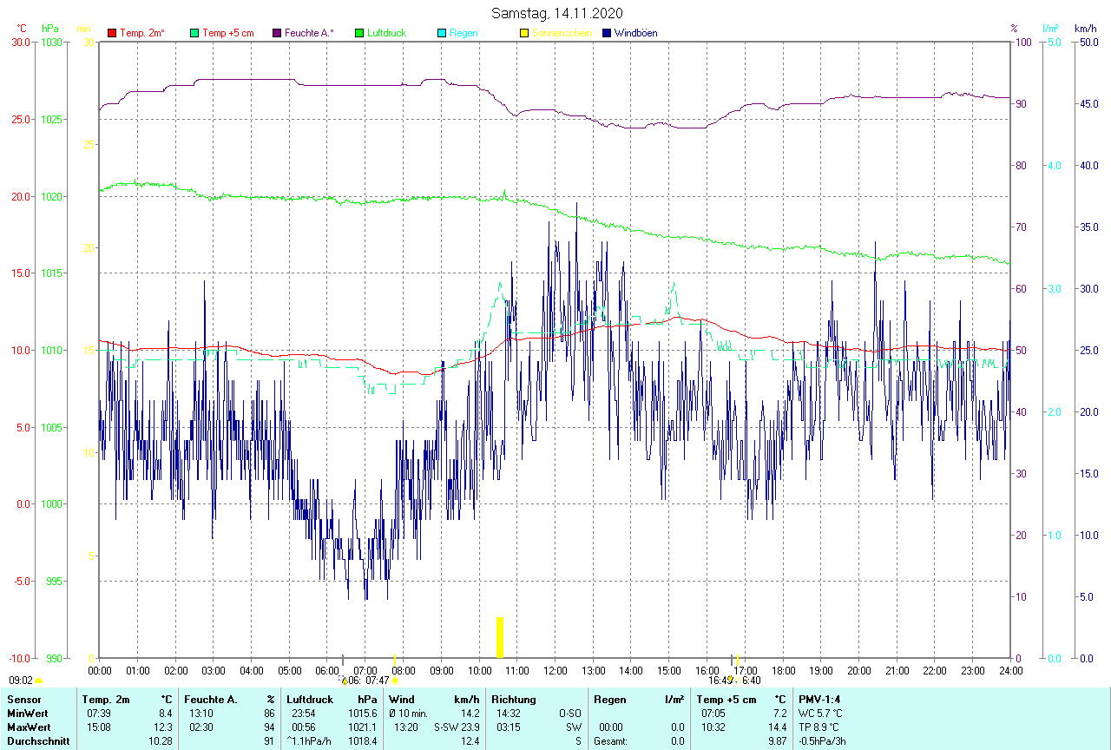Click the yellow Sonnenschein legend swatch
This screenshot has width=1111, height=750.
(x=524, y=33)
